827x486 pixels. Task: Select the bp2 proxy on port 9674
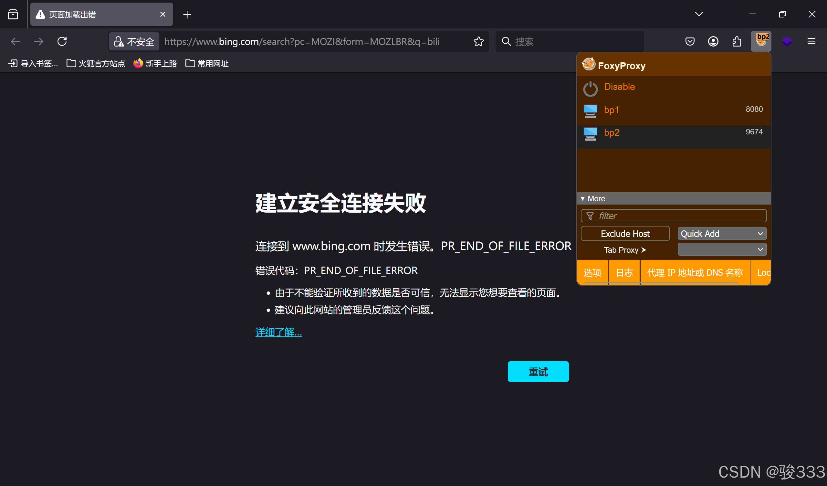pos(612,133)
